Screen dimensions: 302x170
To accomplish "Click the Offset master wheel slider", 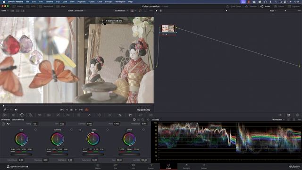I will [129, 154].
